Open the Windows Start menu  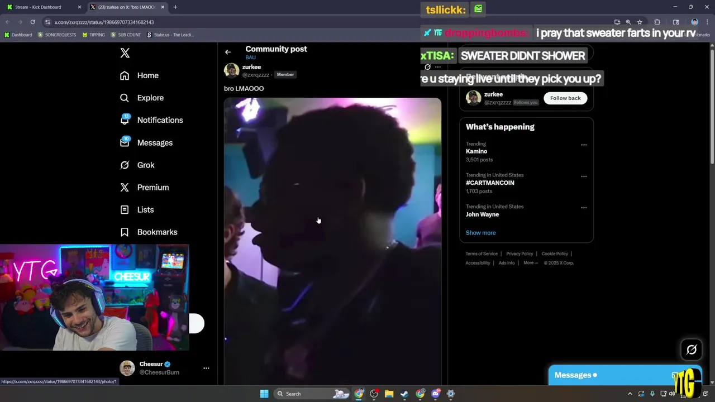[264, 394]
